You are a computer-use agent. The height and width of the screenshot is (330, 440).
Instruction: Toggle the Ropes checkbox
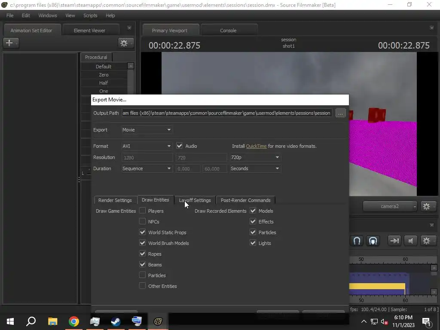pyautogui.click(x=143, y=254)
